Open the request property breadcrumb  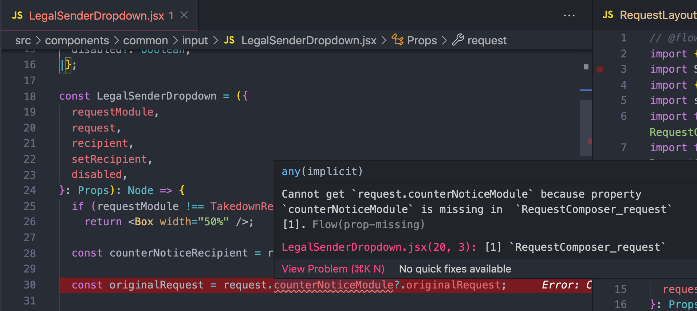[x=487, y=40]
